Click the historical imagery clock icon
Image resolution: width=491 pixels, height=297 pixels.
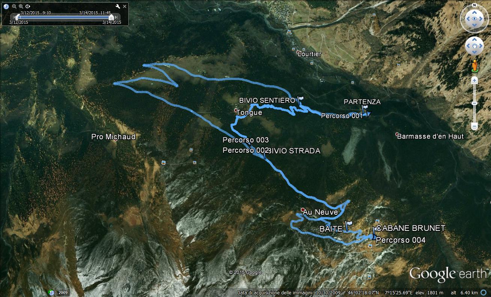coord(6,6)
